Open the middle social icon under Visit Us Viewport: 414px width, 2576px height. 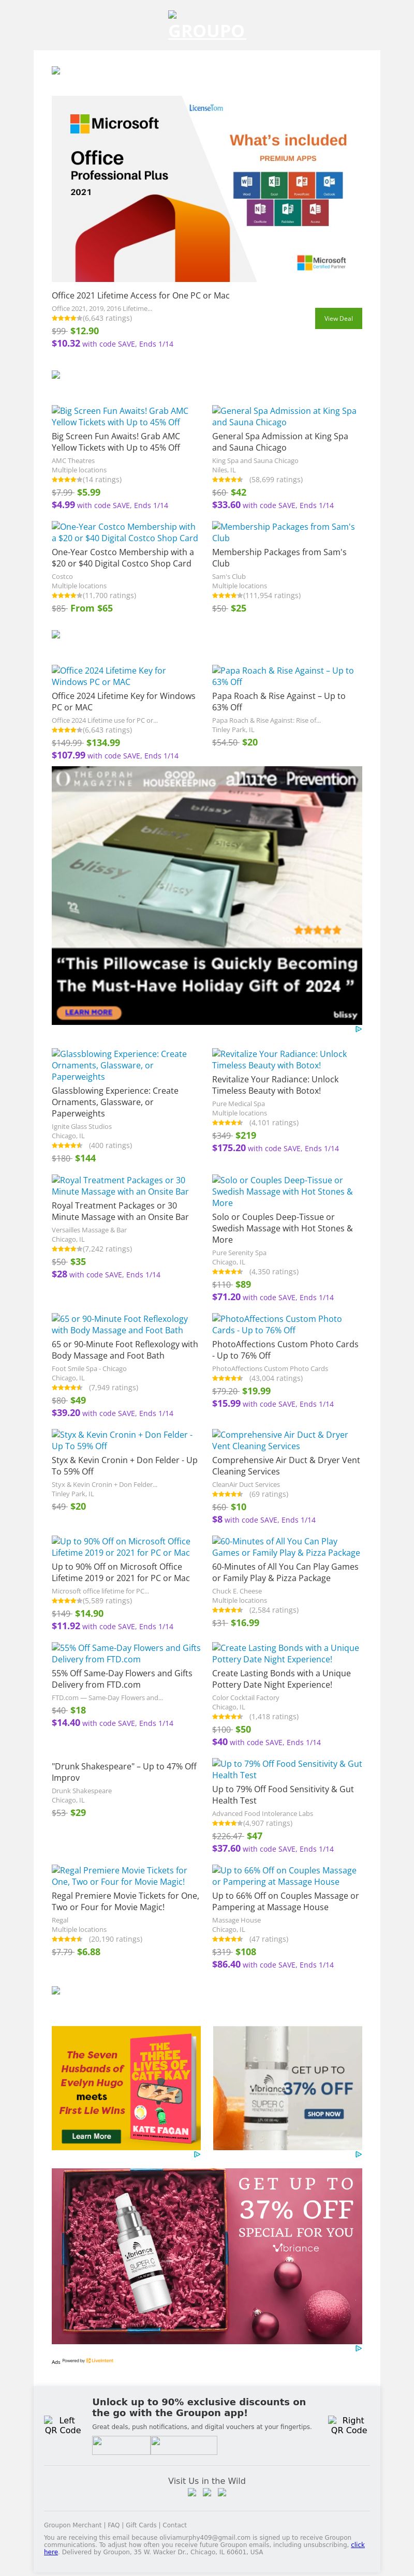(207, 2492)
